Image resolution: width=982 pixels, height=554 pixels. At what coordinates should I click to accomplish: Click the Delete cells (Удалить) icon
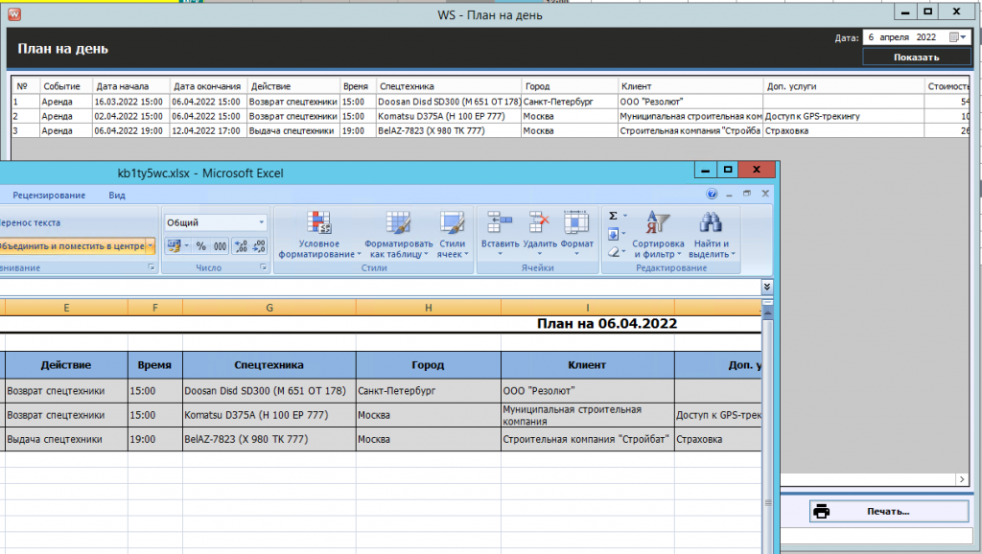click(539, 222)
